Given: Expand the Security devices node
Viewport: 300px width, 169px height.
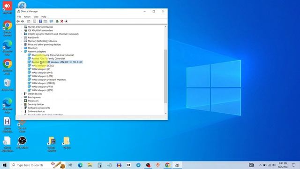Looking at the screenshot, I should pos(22,104).
